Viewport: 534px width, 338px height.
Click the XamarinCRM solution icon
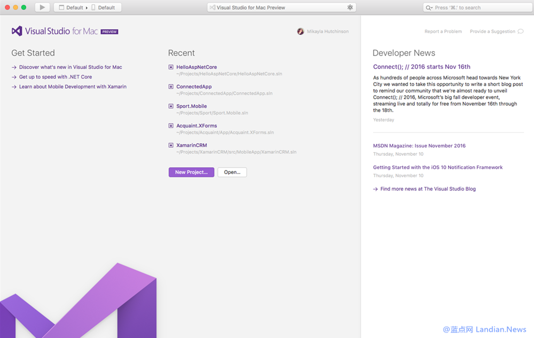pyautogui.click(x=171, y=145)
